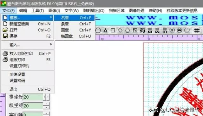Click the insert image icon
The width and height of the screenshot is (203, 116).
135,31
